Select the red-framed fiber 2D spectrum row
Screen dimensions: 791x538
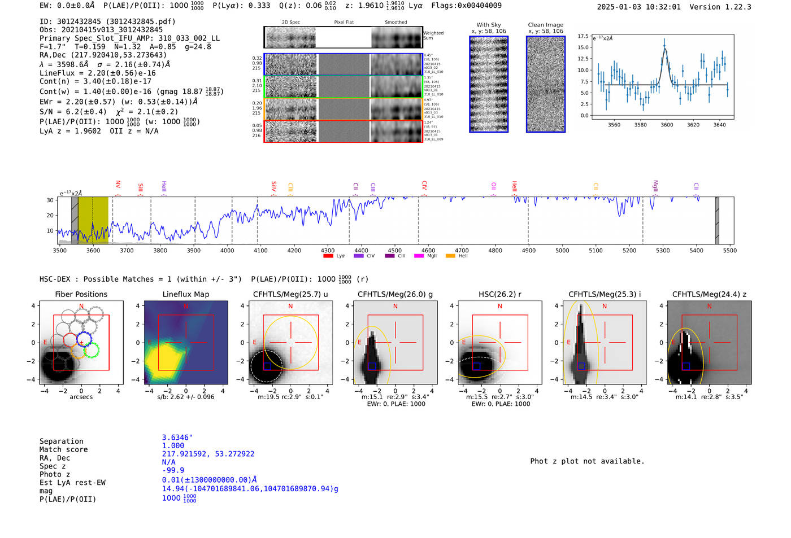coord(344,131)
